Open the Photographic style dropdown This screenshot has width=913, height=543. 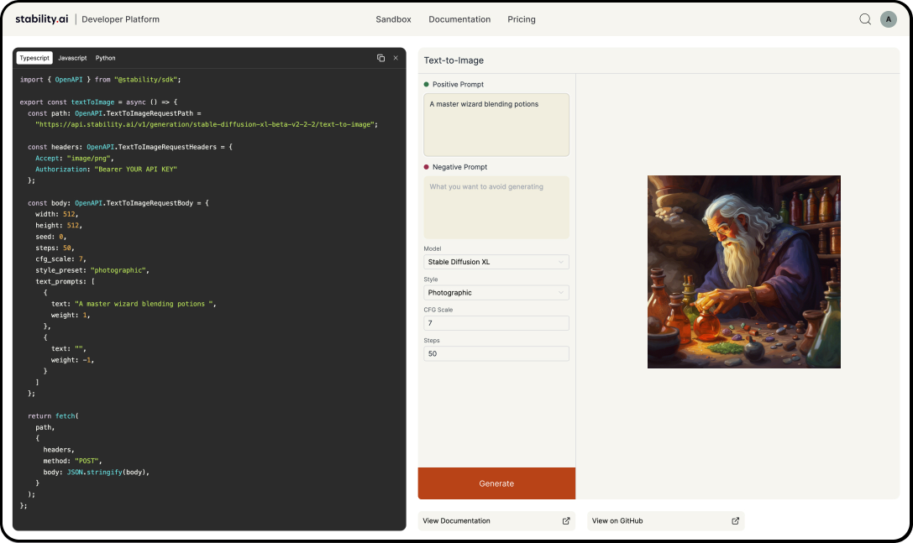tap(496, 293)
